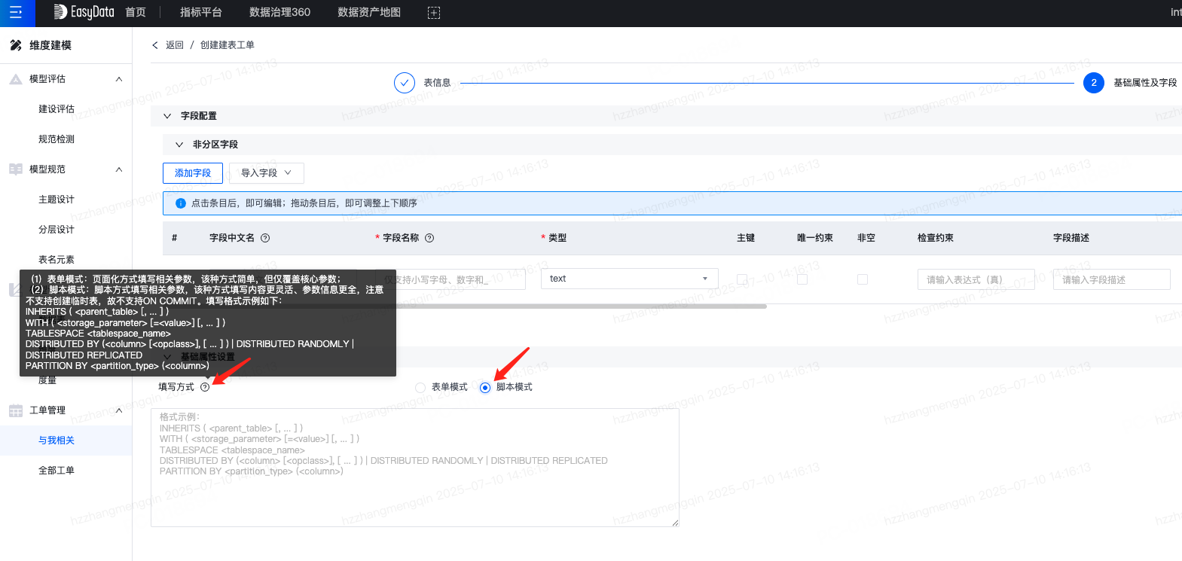
Task: Click the 添加字段 button
Action: 193,173
